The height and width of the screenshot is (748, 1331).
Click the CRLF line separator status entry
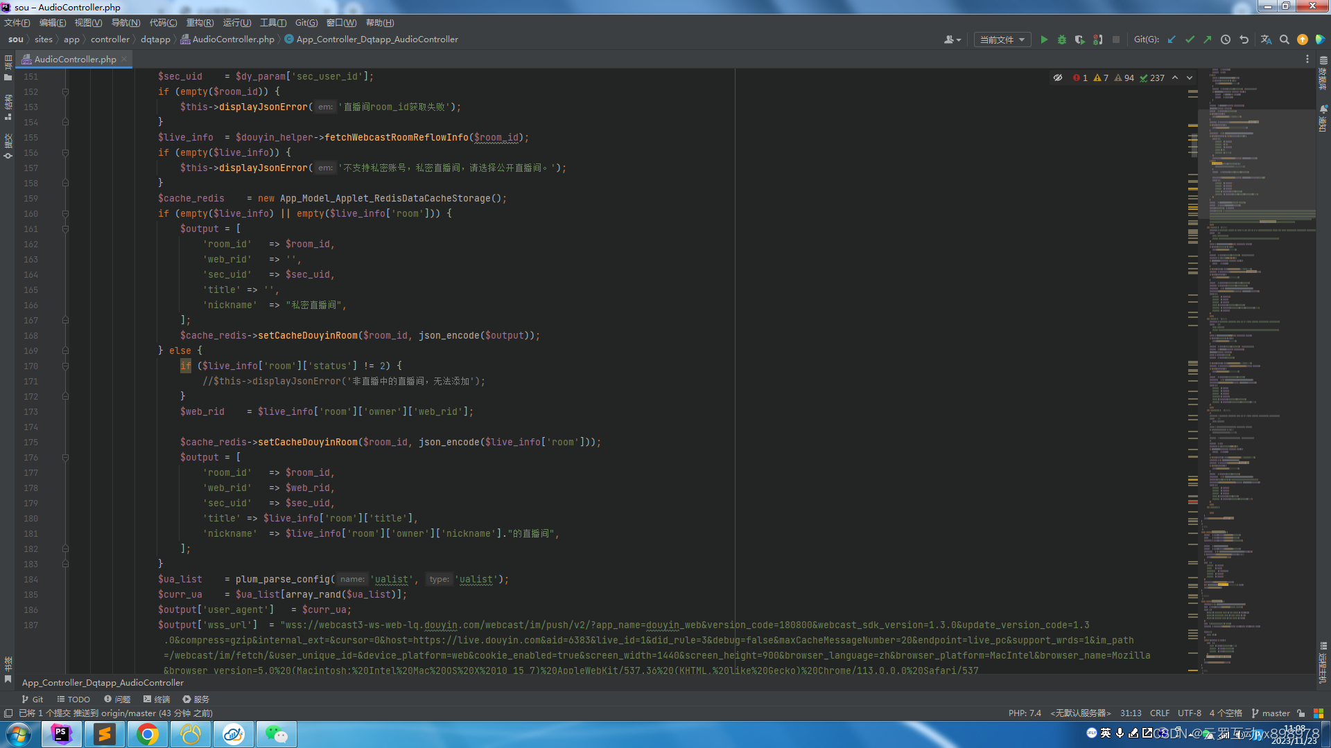click(1160, 713)
